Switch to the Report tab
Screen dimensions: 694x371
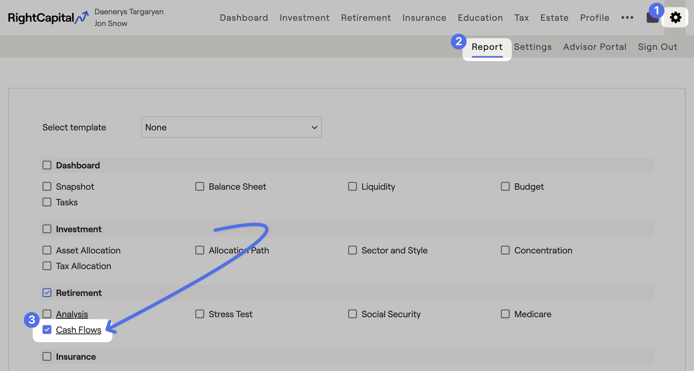(x=487, y=47)
